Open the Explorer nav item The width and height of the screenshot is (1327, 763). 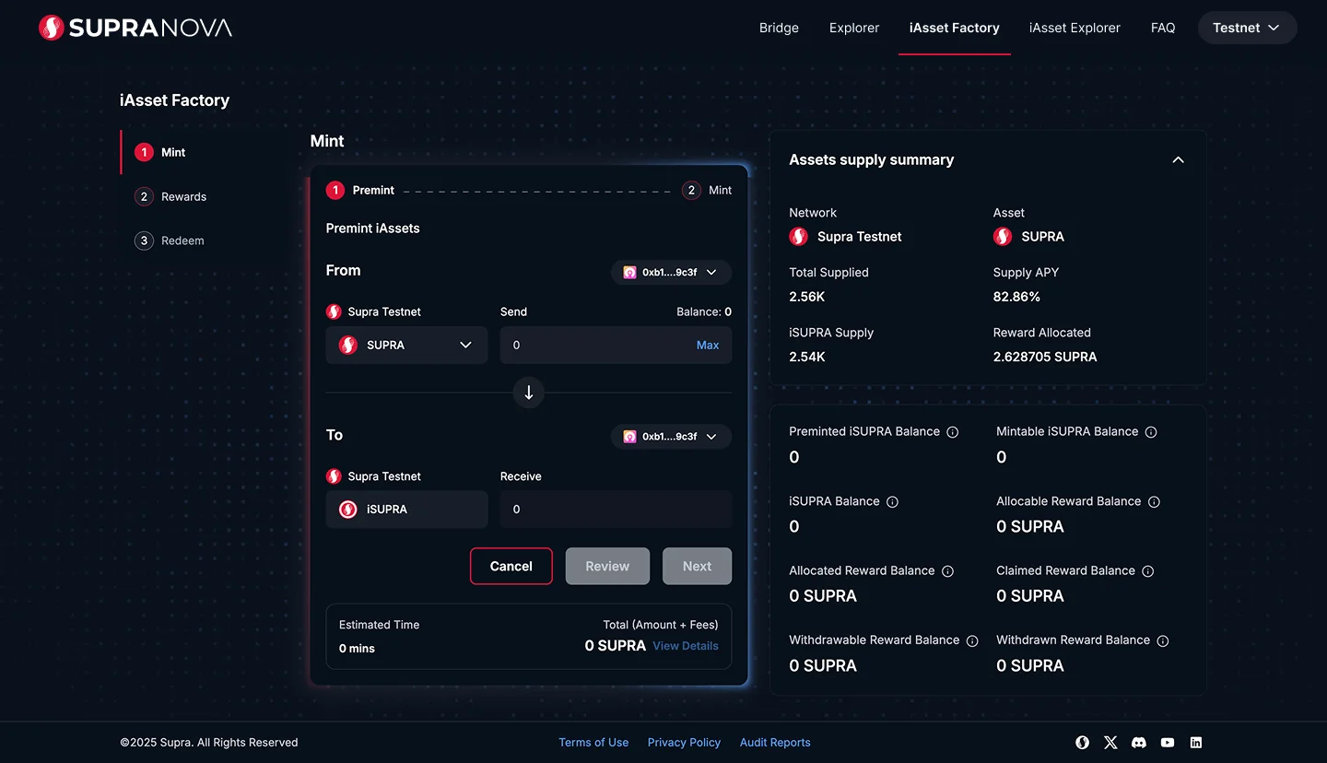coord(854,28)
